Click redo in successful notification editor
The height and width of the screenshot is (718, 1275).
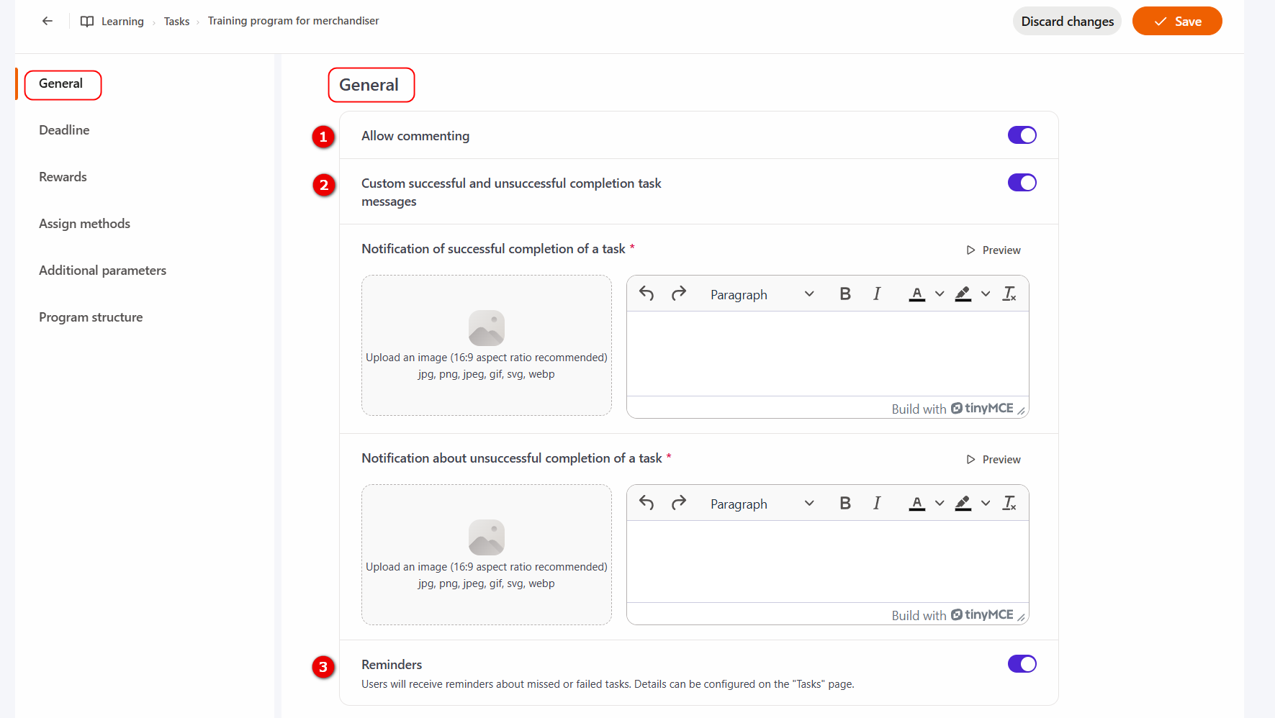point(678,294)
